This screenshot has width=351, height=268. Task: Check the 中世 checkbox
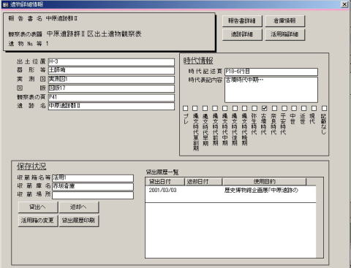294,108
